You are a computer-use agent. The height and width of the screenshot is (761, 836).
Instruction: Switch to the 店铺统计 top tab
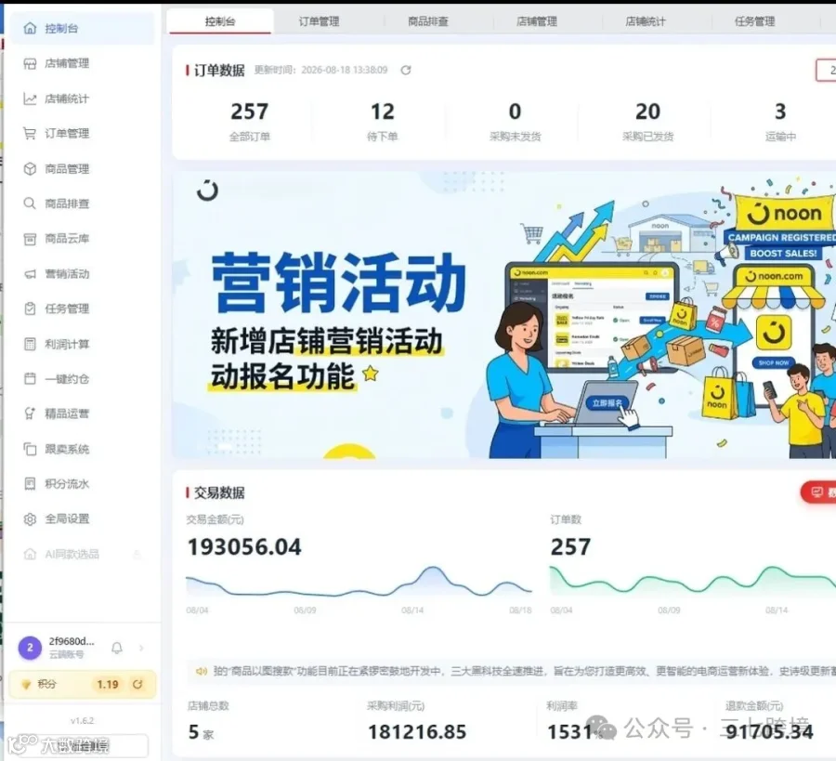[646, 22]
